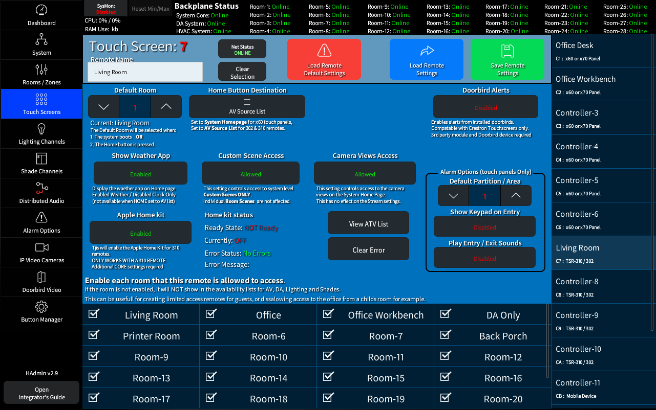
Task: Open the Rooms / Zones sliders icon
Action: coord(41,69)
